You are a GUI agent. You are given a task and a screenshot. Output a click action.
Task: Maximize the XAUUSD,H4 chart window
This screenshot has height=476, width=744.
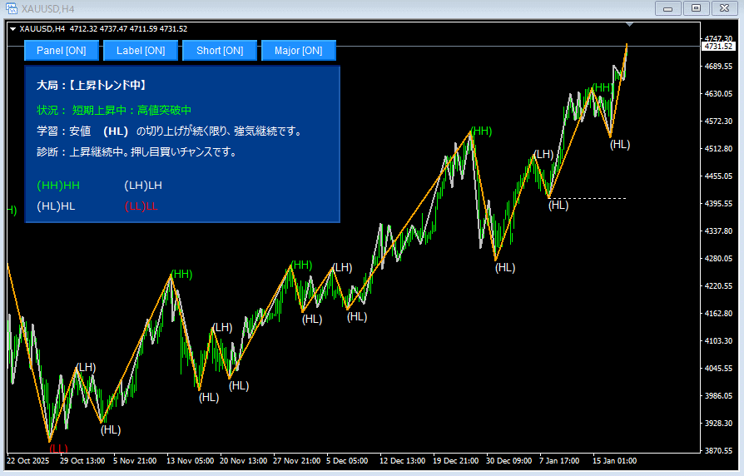tap(696, 8)
